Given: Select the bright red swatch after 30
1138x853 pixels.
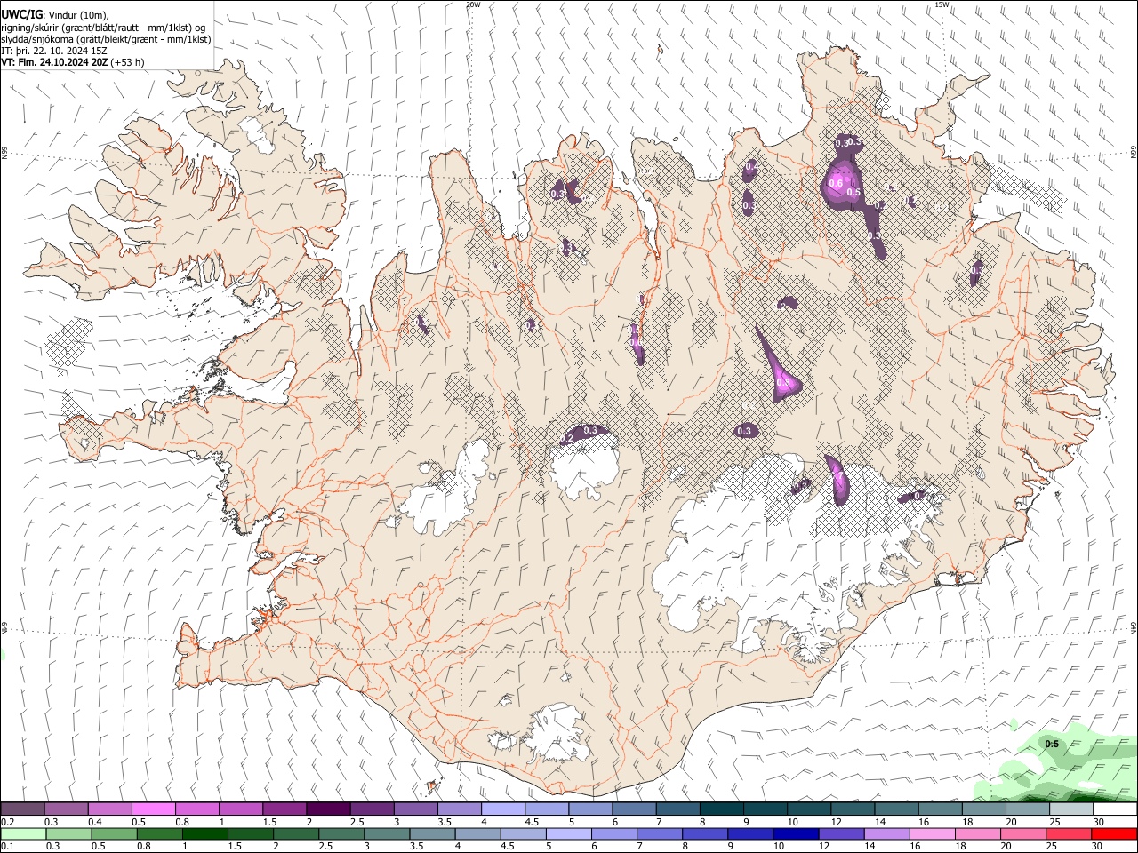Looking at the screenshot, I should (1114, 833).
